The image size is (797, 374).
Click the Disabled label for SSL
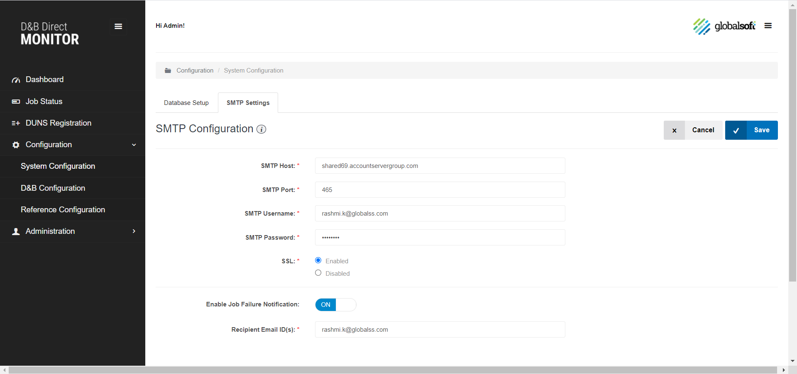coord(337,274)
